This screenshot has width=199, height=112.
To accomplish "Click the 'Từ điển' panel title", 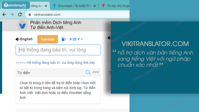I will tap(24, 73).
